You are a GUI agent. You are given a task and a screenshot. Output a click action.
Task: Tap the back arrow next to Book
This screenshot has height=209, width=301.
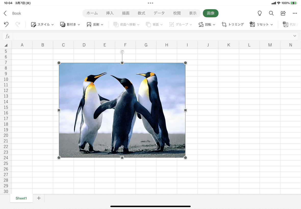click(5, 13)
